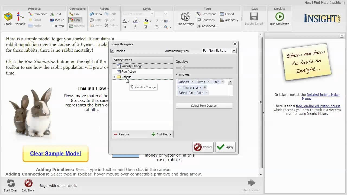Click Start Over in story bar
This screenshot has width=347, height=195.
point(11,185)
